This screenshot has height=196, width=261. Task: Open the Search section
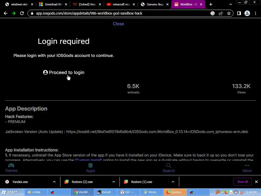click(169, 168)
